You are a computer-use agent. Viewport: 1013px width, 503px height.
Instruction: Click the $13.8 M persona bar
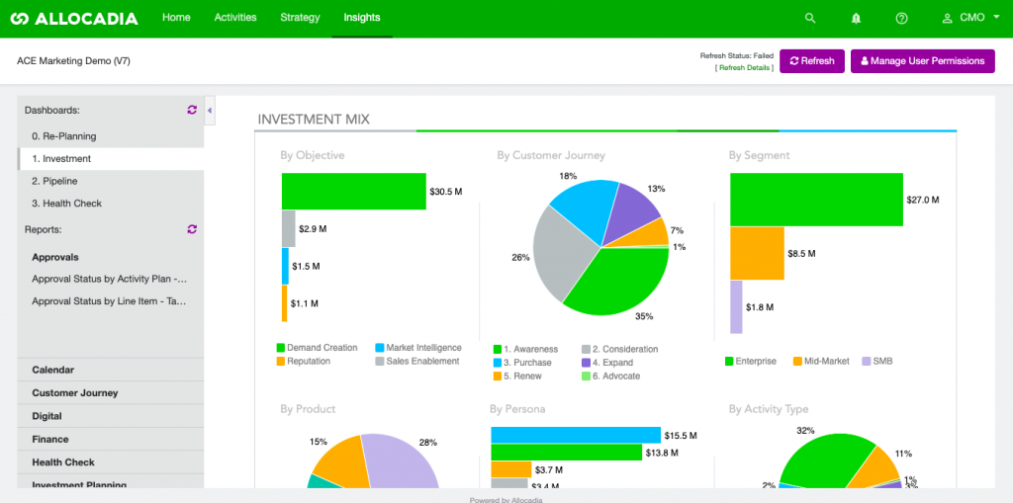tap(567, 453)
